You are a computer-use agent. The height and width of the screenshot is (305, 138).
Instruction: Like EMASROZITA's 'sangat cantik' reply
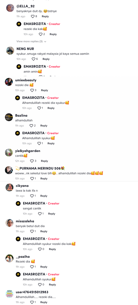click(x=40, y=213)
